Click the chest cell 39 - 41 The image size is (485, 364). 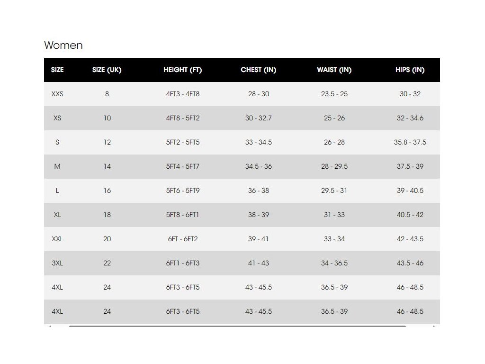pyautogui.click(x=259, y=239)
